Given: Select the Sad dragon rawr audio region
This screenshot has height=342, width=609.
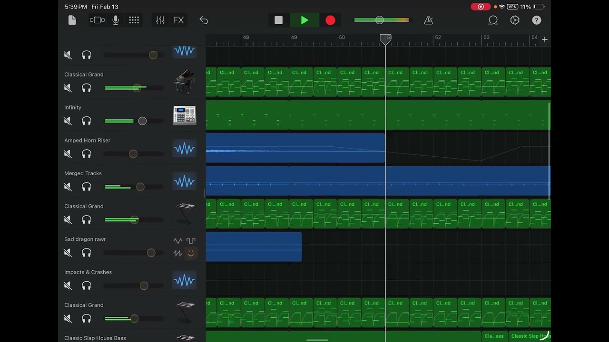Looking at the screenshot, I should coord(254,247).
